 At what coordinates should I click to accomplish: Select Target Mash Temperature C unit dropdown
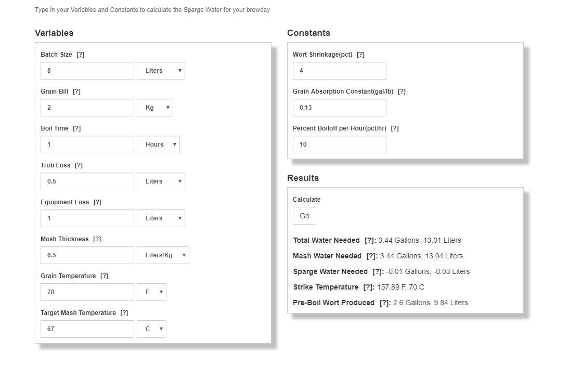pyautogui.click(x=151, y=329)
